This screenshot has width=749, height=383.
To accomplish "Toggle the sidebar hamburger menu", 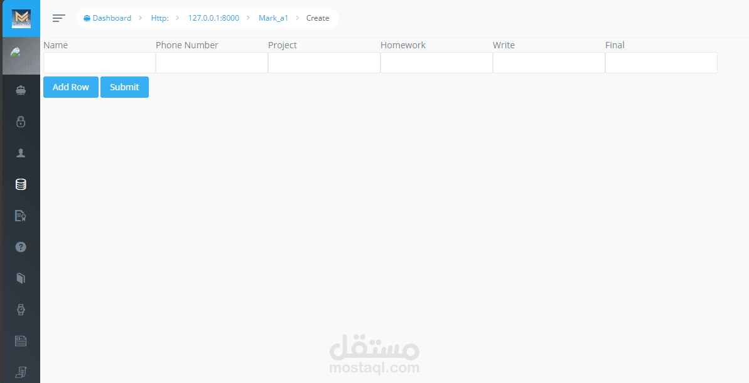I will (59, 18).
